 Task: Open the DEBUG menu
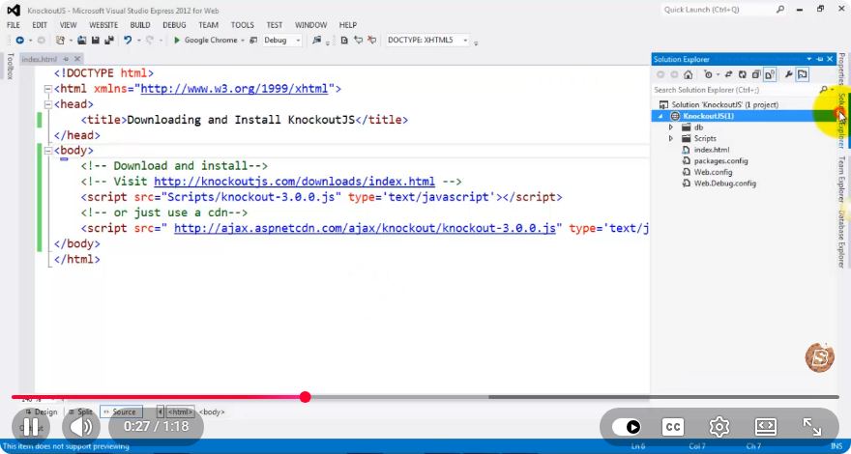(174, 25)
